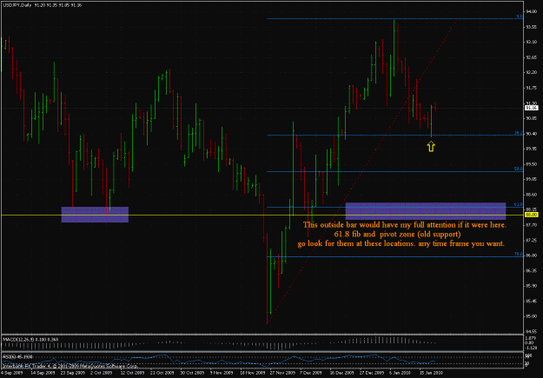Click the 2 Oct 2009 date label
Screen dimensions: 543x378
pos(102,373)
